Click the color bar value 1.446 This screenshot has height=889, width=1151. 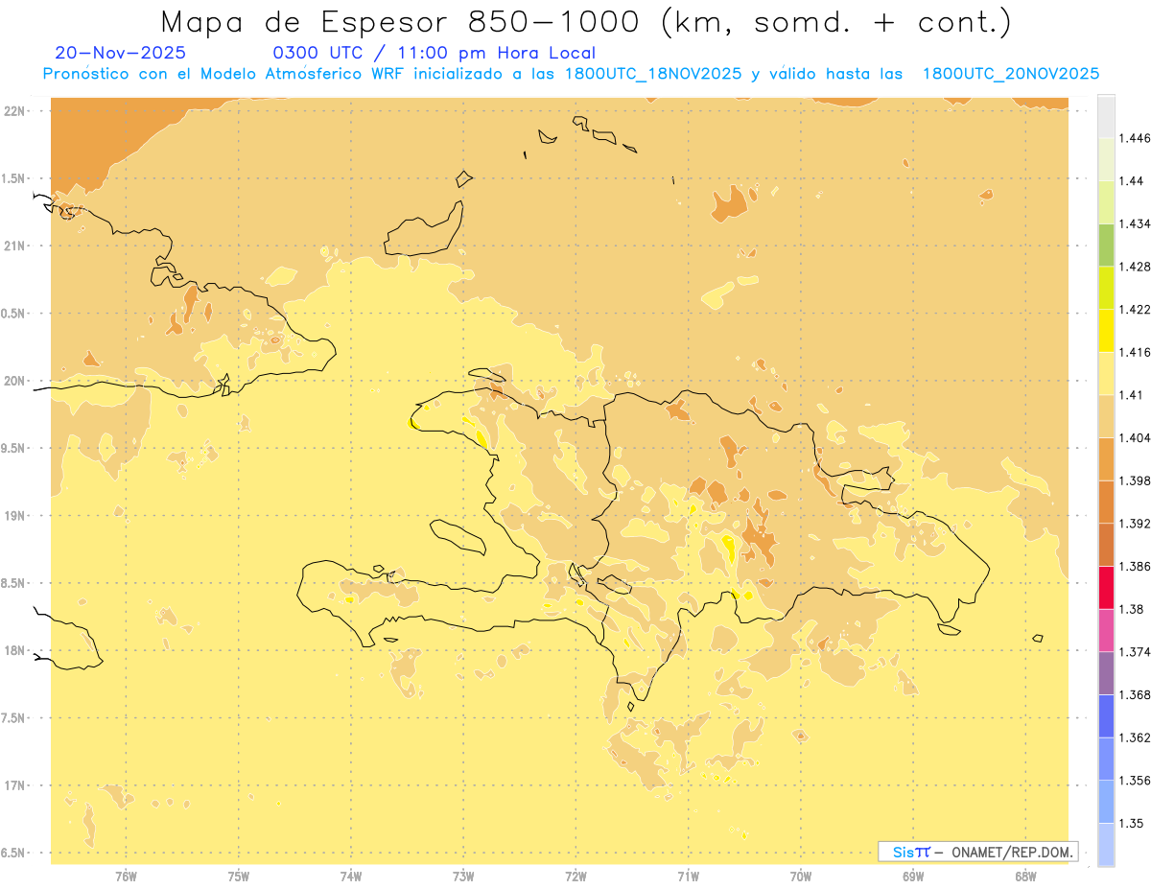(1137, 138)
